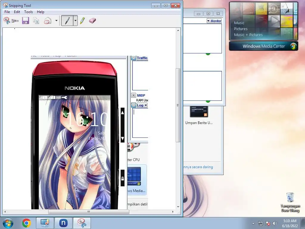Open the Send Snip options arrow
This screenshot has width=305, height=229.
point(56,21)
